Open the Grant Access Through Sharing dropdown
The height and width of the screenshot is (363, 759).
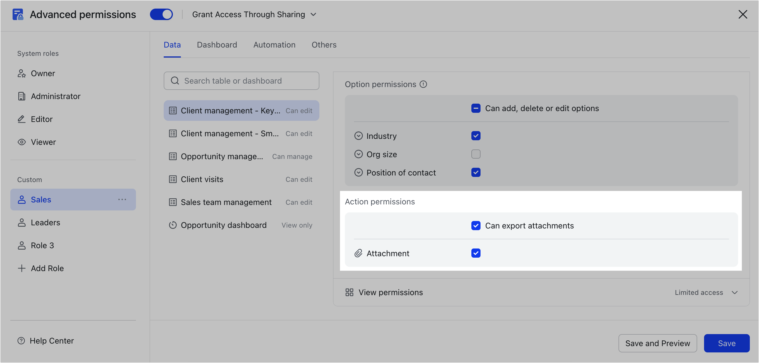tap(254, 14)
